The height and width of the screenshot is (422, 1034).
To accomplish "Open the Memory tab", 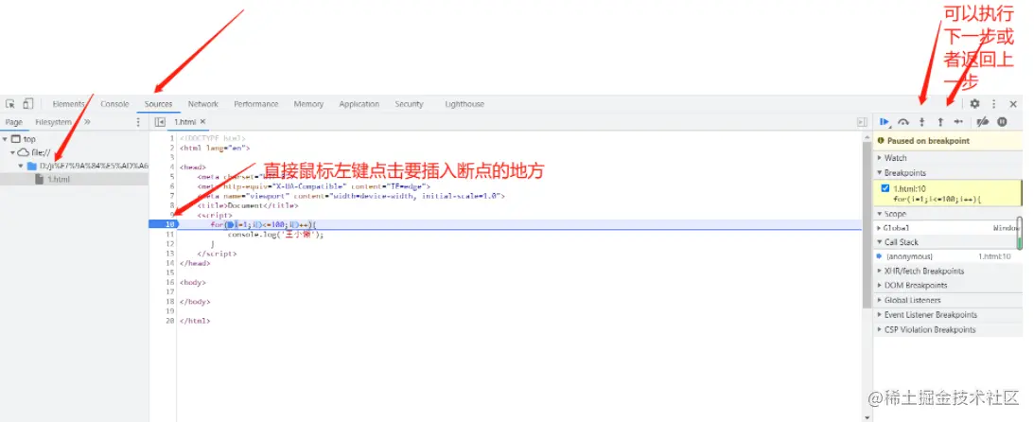I will pyautogui.click(x=308, y=104).
